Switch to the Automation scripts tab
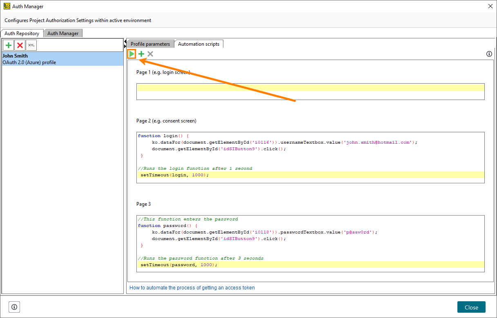 point(199,44)
